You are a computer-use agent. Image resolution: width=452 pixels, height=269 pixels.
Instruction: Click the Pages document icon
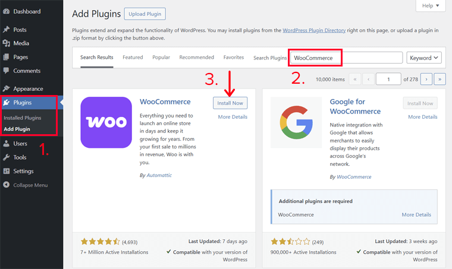pos(7,57)
